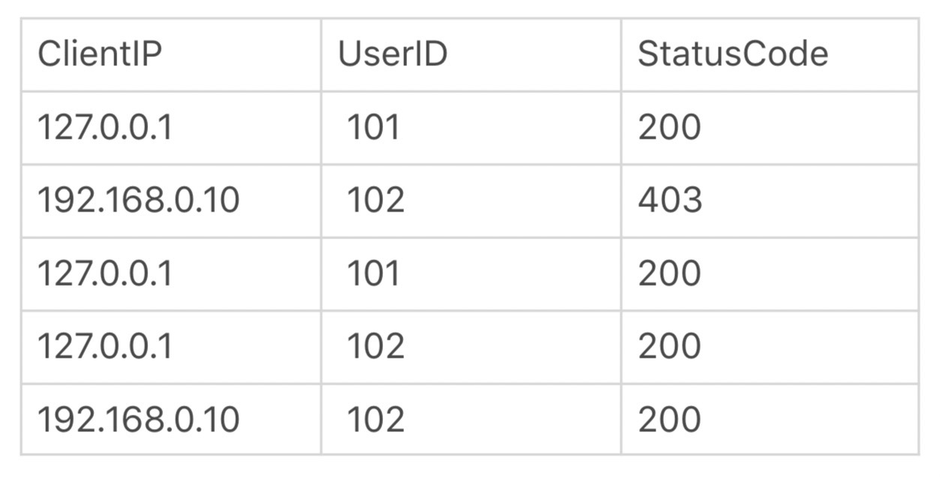The image size is (940, 477).
Task: Select status 200 in the fourth data row
Action: 670,346
